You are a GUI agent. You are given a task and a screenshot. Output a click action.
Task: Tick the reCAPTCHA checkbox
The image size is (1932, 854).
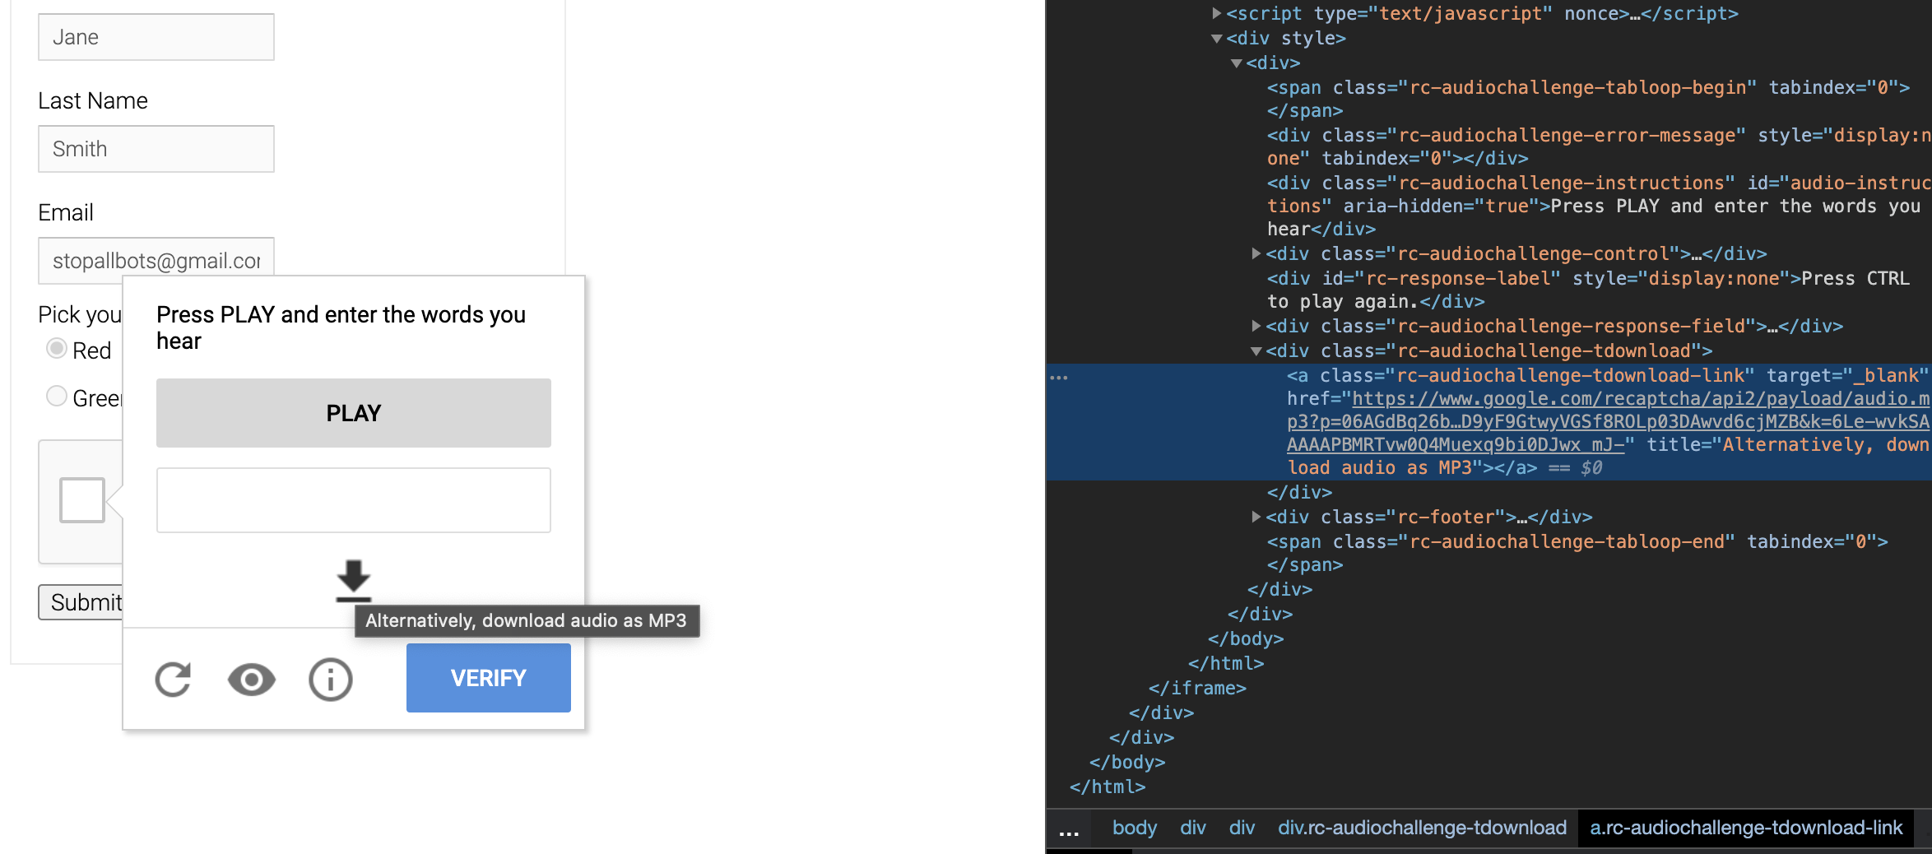pyautogui.click(x=82, y=500)
